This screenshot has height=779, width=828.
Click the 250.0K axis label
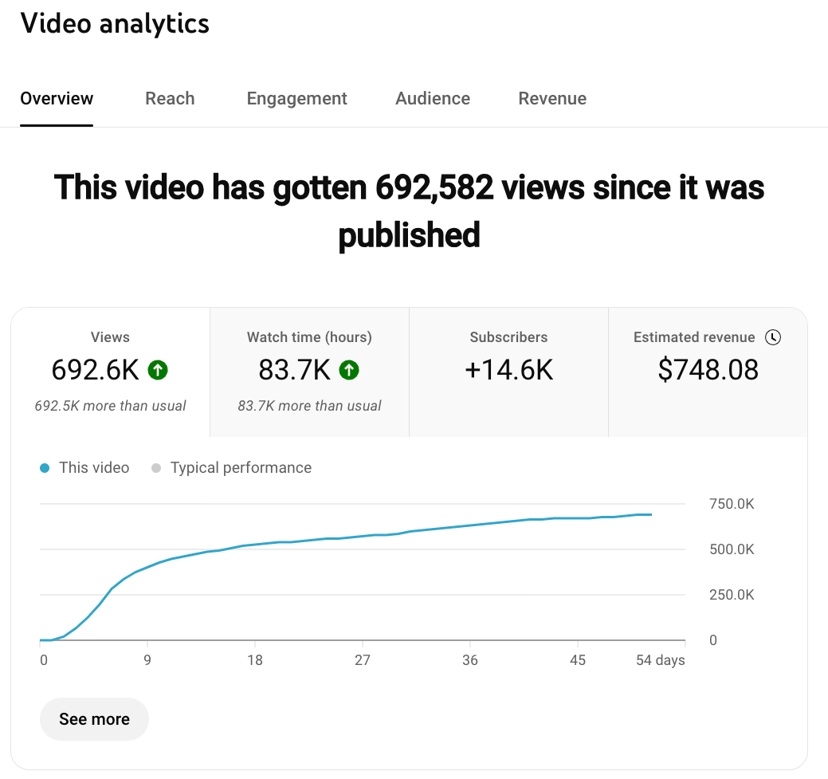(x=732, y=595)
